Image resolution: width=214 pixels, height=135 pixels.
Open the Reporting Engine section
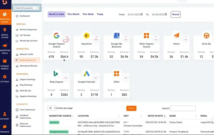[5, 17]
